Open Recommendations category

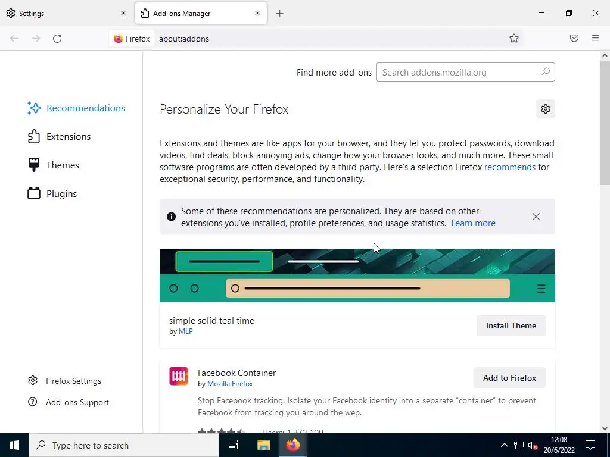(x=76, y=108)
